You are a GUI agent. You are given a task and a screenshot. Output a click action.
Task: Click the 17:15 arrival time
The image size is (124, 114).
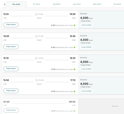[73, 80]
